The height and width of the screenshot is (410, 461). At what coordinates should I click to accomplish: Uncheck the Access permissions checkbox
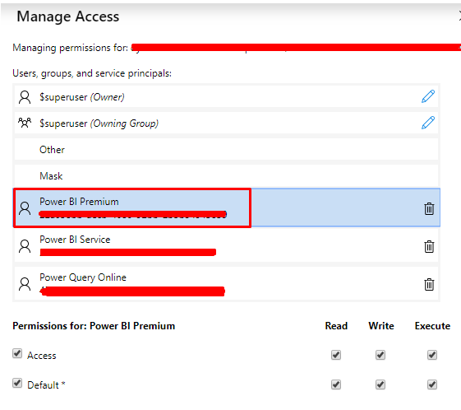click(17, 353)
